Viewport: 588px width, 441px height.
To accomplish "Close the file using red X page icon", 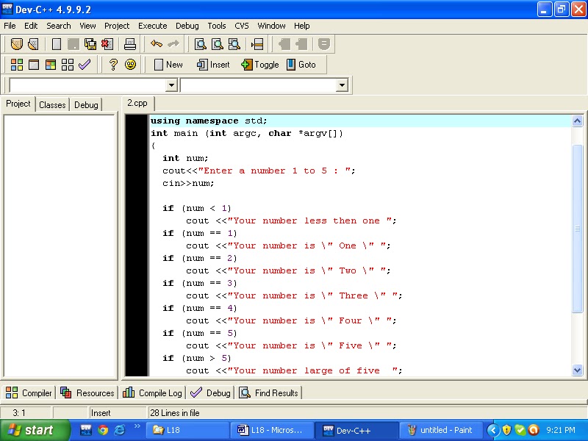I will [x=107, y=44].
